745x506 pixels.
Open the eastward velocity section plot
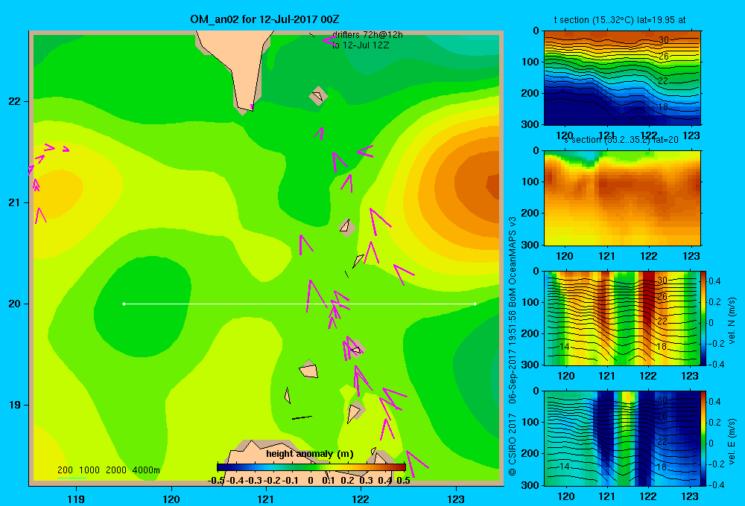tap(622, 438)
